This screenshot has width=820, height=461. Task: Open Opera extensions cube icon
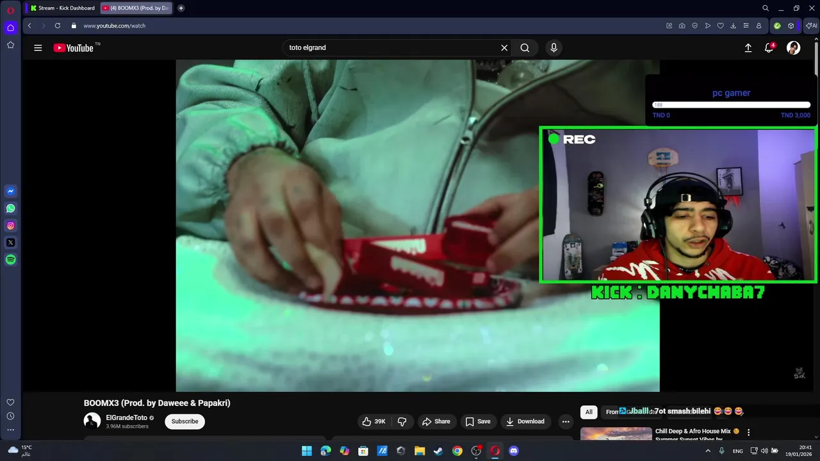pyautogui.click(x=791, y=26)
